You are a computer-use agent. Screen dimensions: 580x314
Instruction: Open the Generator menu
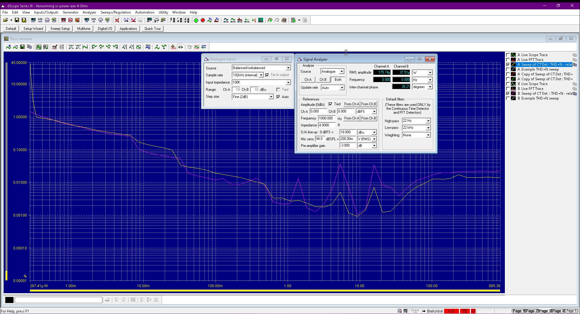tap(71, 12)
